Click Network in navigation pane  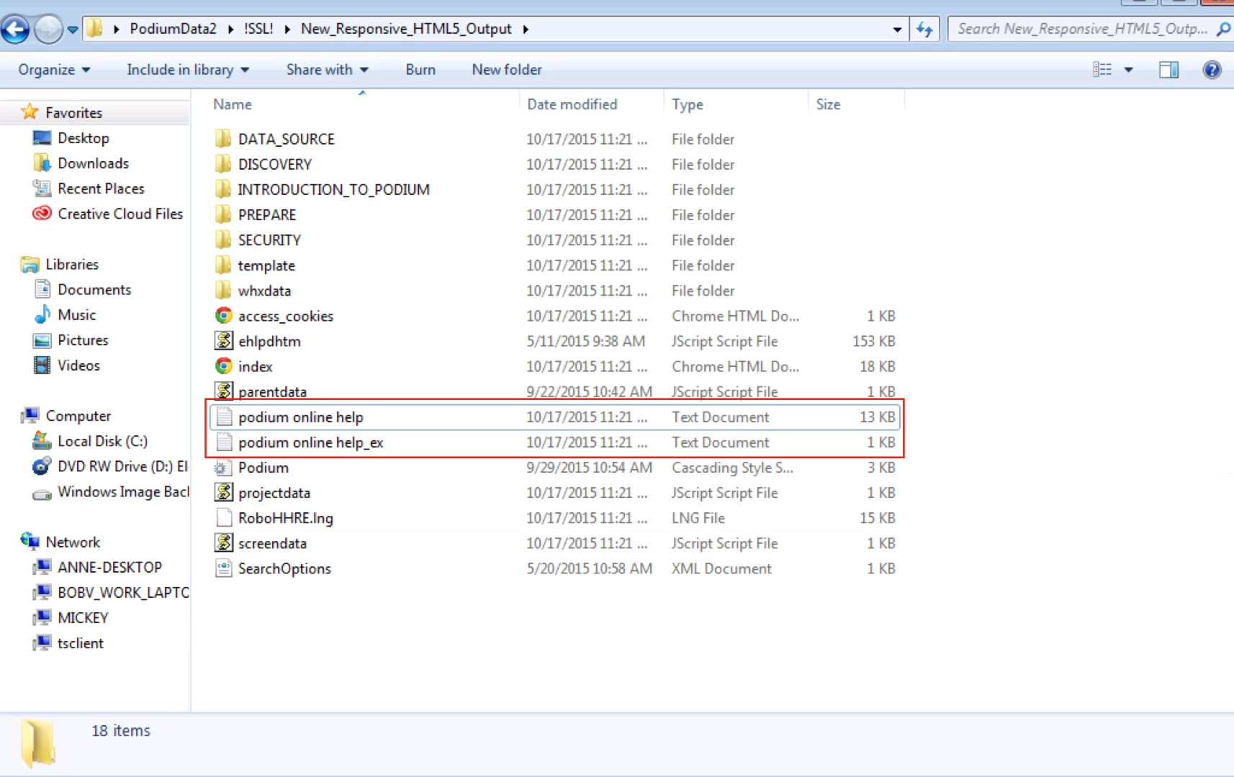(x=73, y=542)
